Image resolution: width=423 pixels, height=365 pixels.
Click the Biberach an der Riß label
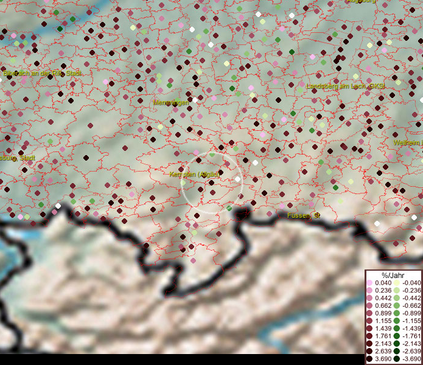(x=42, y=73)
